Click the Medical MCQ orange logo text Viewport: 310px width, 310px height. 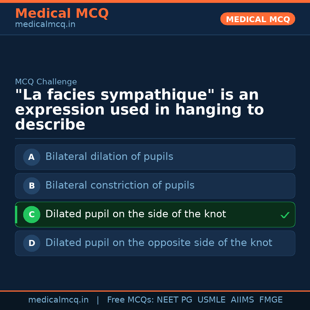(x=62, y=13)
